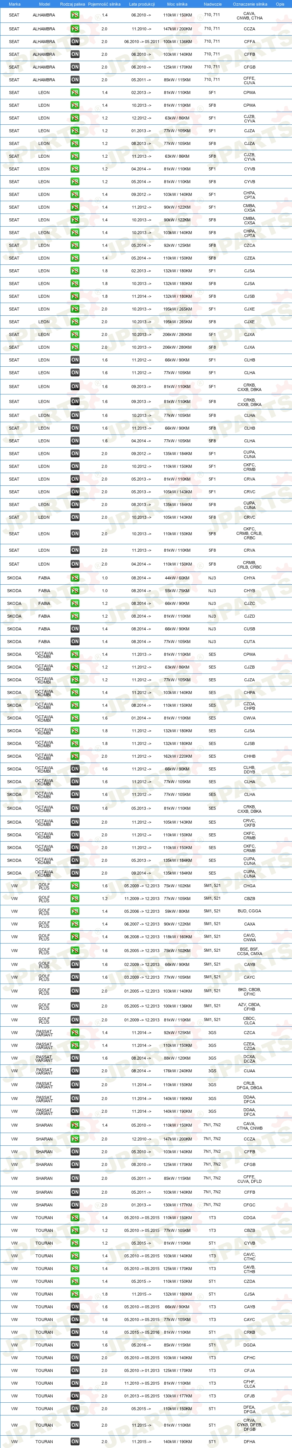Click the petrol icon in Golf Plus CAVD, CNWA row
The height and width of the screenshot is (1448, 292).
75,936
